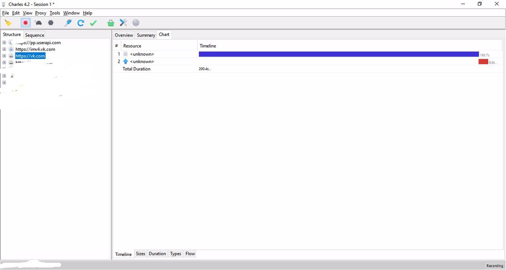Click the blue timeline bar for resource 1
This screenshot has height=270, width=506.
338,54
